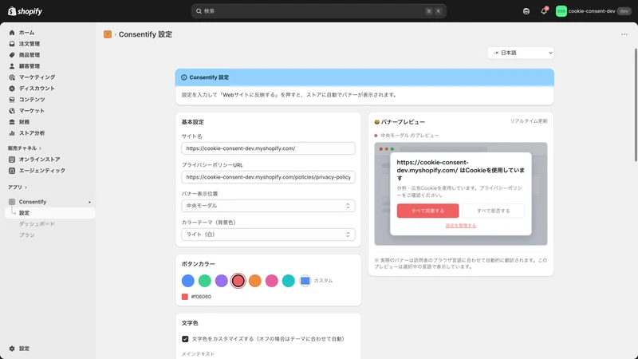Open the カラーテーマ ライト（白） dropdown
This screenshot has width=638, height=359.
click(x=268, y=235)
